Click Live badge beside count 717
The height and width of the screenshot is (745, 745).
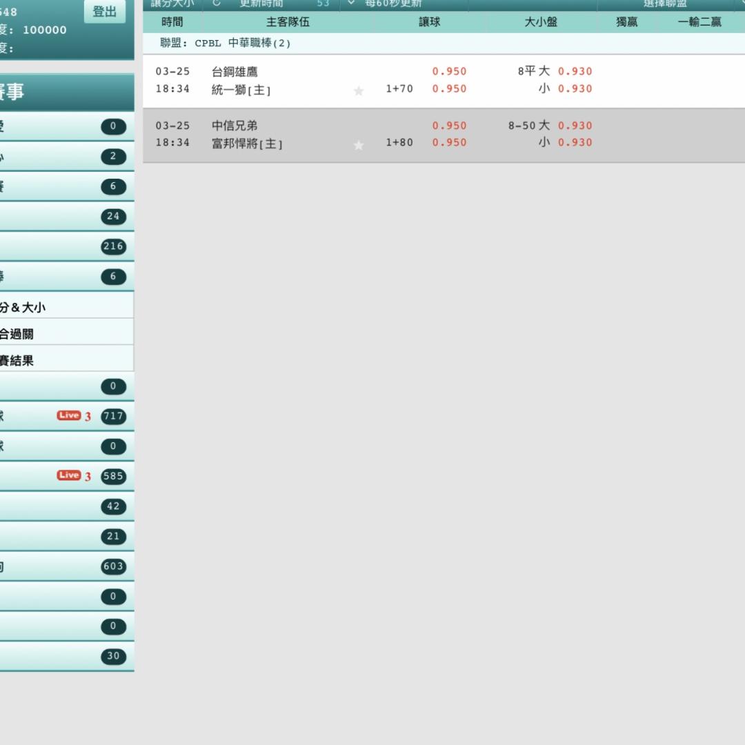[x=69, y=415]
